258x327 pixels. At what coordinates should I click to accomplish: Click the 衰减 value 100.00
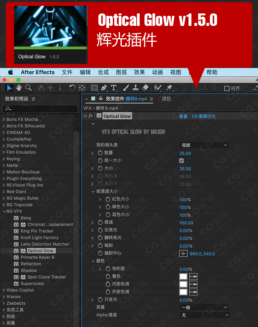[186, 223]
